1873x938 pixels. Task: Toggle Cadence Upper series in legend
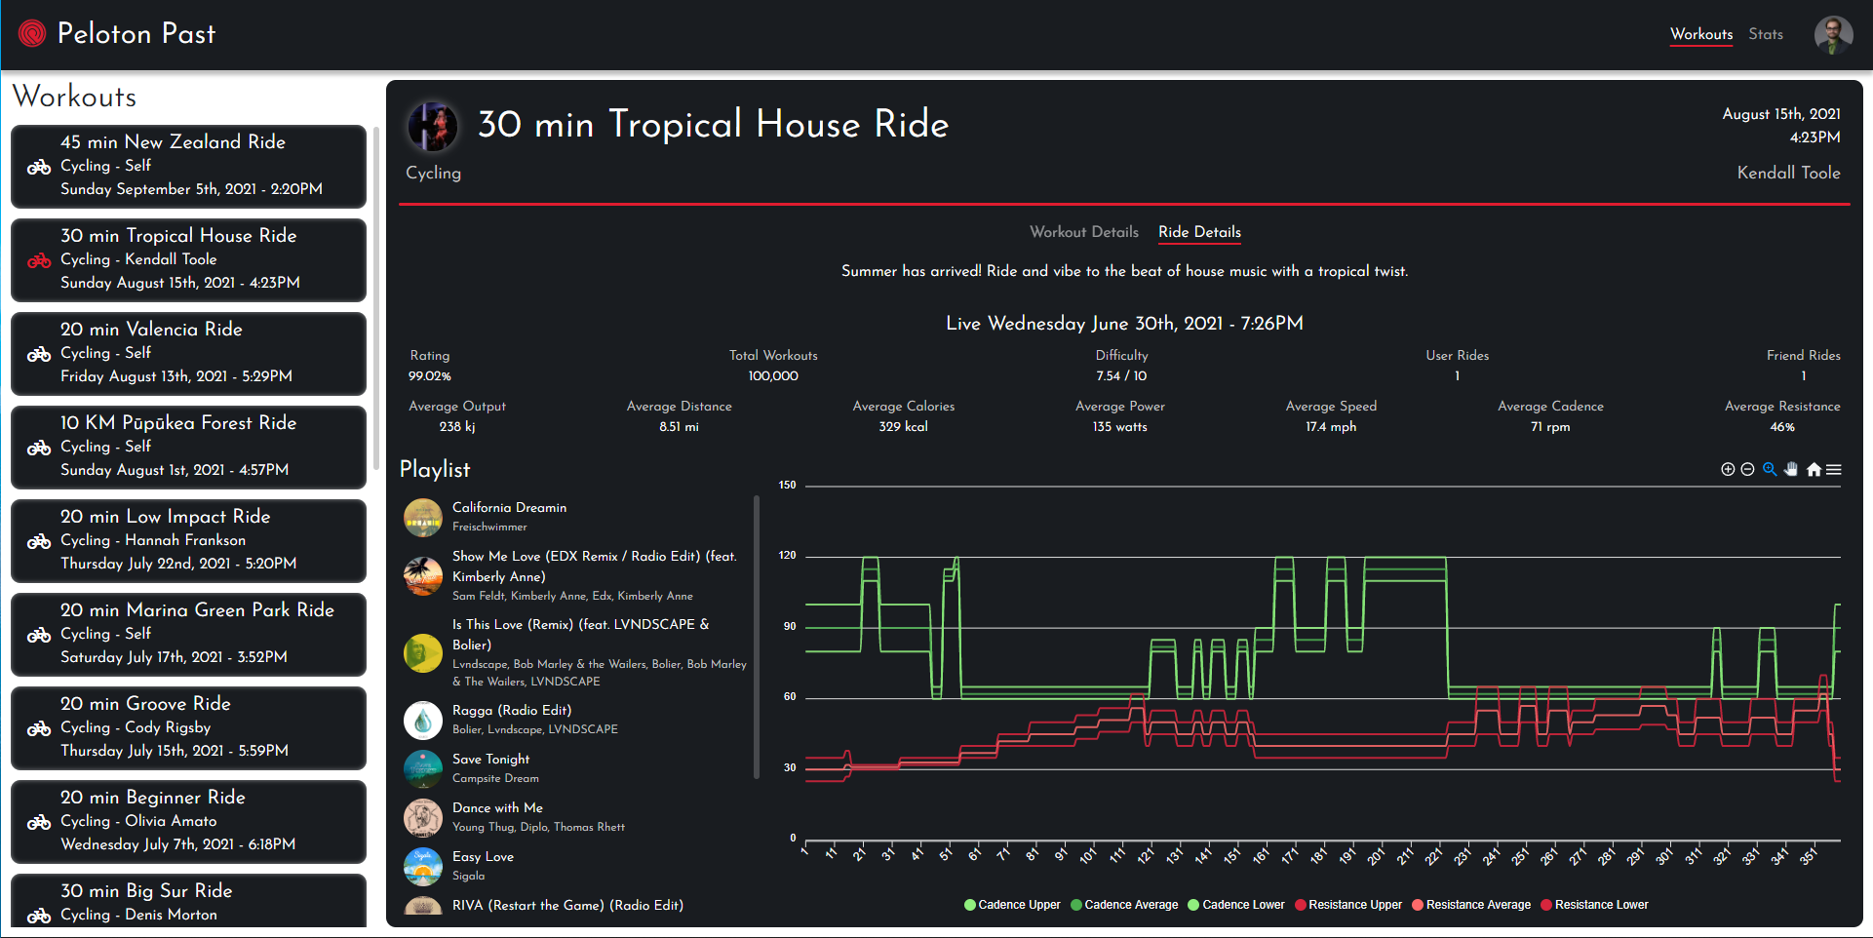point(1012,905)
